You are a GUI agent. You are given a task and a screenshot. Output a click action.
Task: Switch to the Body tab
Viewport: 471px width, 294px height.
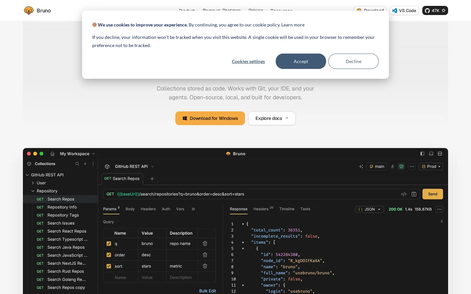click(130, 209)
